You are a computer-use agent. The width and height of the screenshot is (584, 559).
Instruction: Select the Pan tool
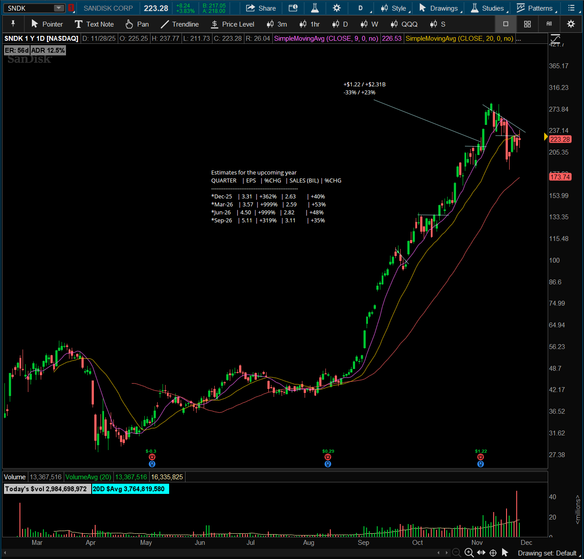137,24
